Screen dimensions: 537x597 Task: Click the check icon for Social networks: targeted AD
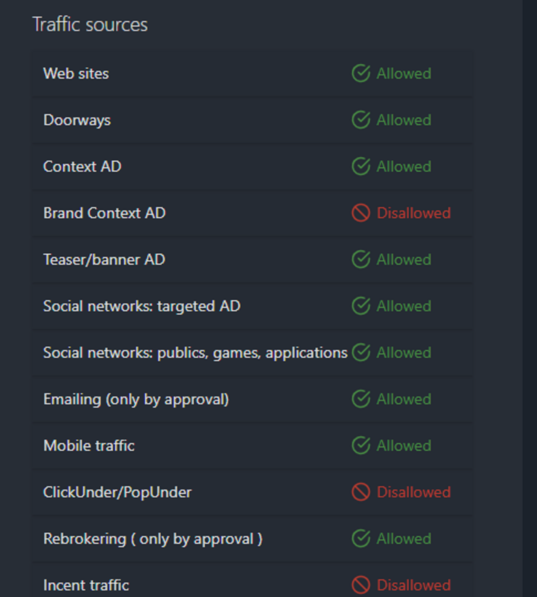pyautogui.click(x=361, y=306)
